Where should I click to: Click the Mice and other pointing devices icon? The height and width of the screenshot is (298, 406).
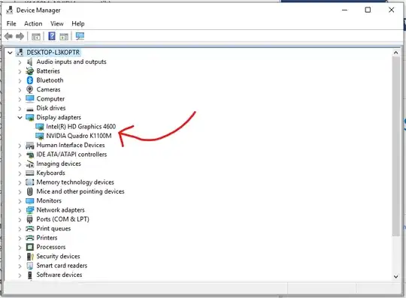30,191
